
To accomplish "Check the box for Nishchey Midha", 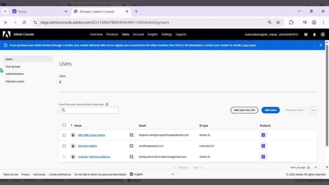I will tap(64, 146).
